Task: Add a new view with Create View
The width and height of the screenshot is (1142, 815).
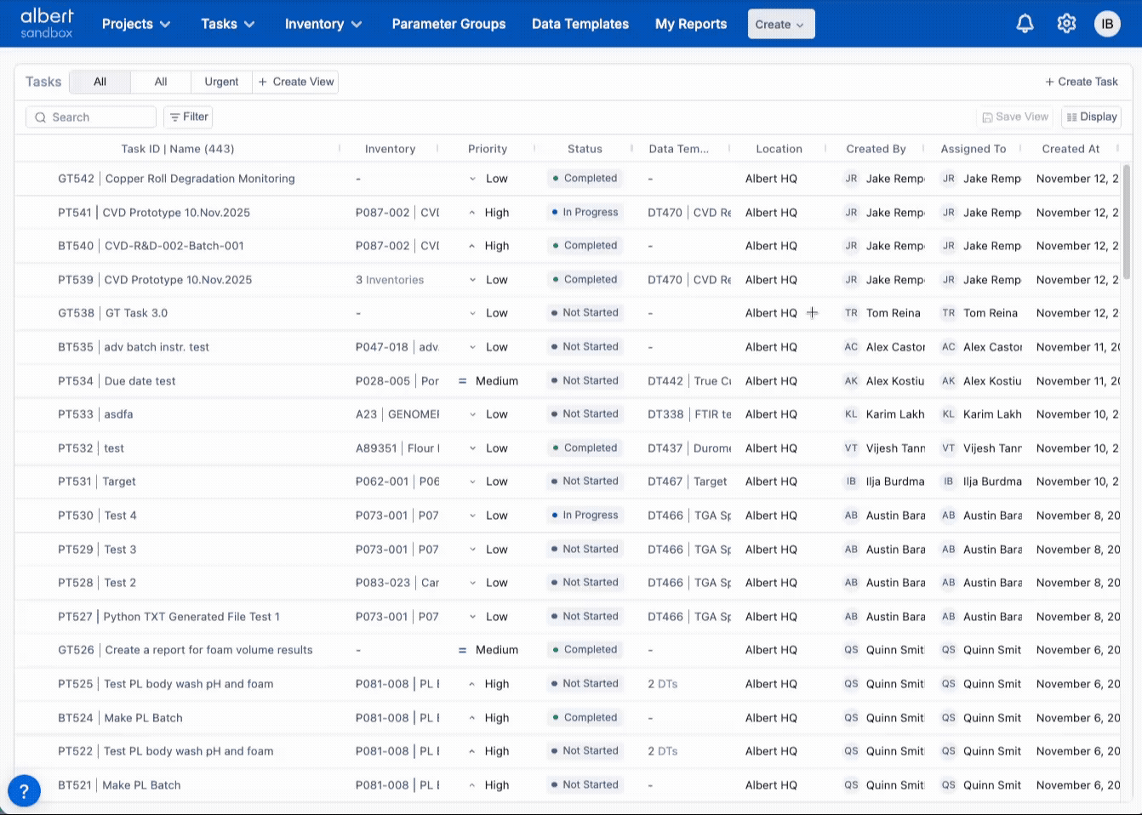Action: pyautogui.click(x=296, y=82)
